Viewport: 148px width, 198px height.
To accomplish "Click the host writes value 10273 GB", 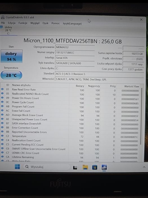I will [x=133, y=54].
